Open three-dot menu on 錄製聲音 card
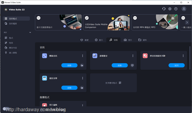192x113 pixels. point(133,56)
